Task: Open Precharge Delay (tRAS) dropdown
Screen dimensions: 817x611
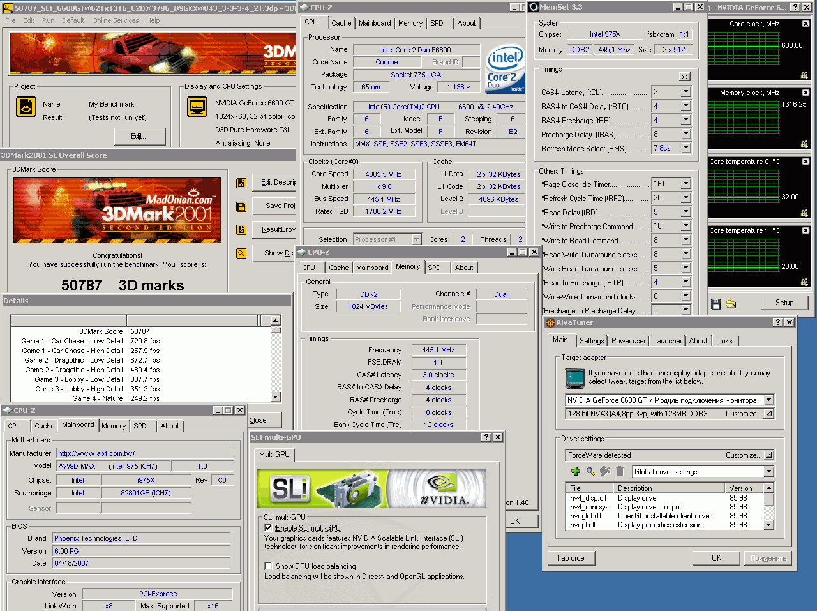Action: click(686, 134)
